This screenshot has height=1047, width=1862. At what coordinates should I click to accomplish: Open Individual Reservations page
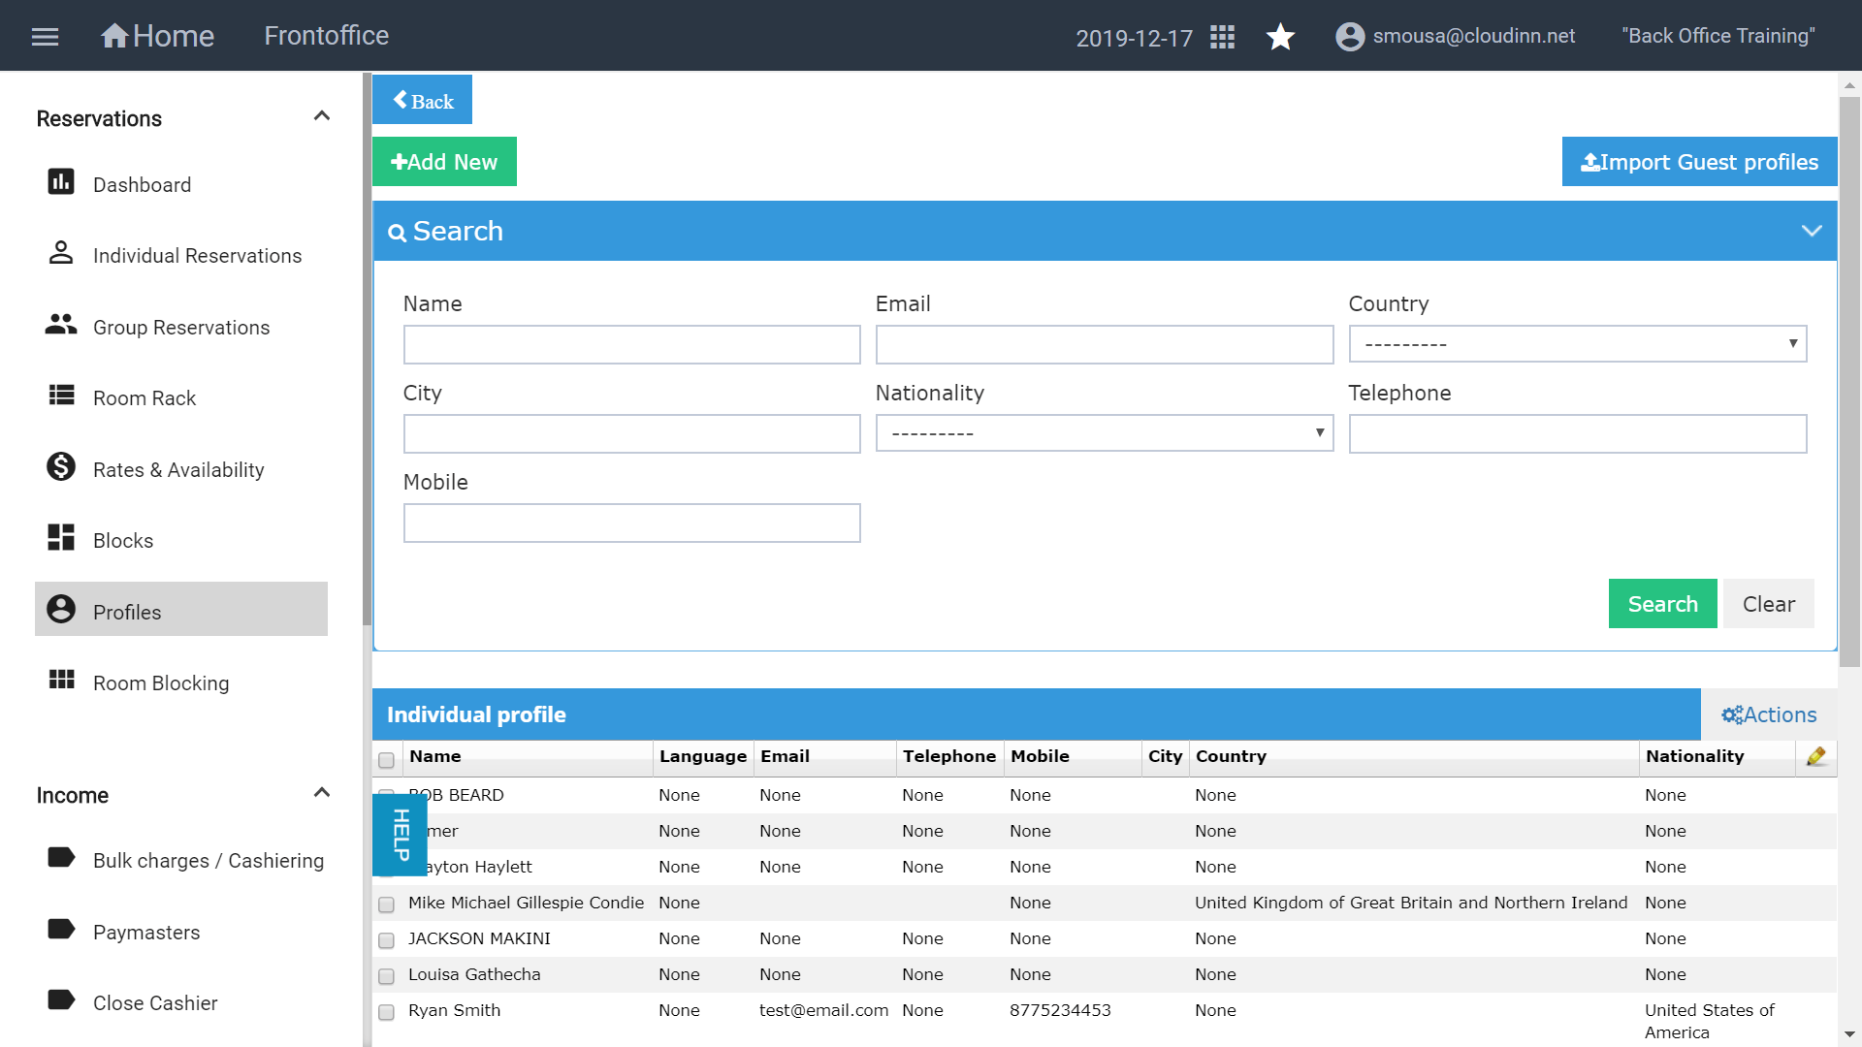coord(197,256)
